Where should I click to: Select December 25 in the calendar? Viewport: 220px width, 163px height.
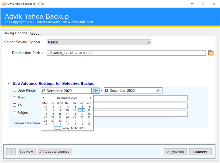74,117
